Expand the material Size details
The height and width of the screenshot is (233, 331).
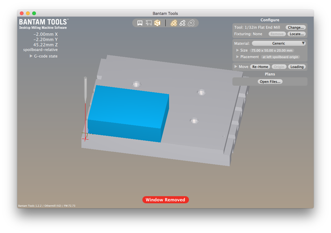pos(237,50)
